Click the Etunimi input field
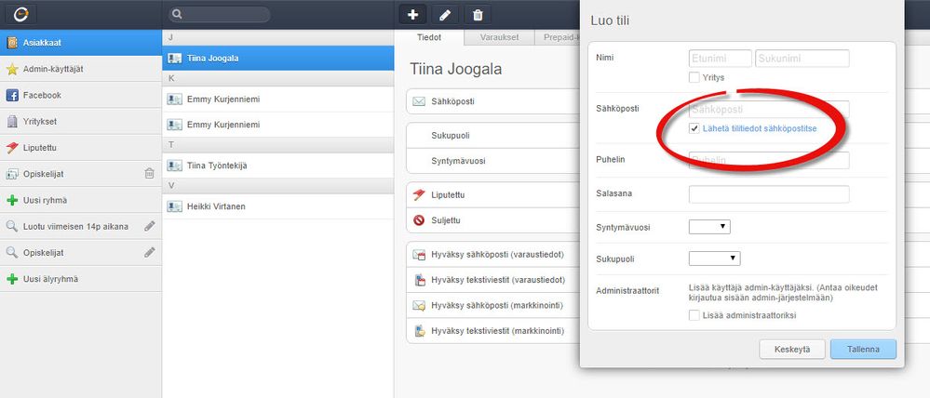This screenshot has width=930, height=398. coord(721,59)
